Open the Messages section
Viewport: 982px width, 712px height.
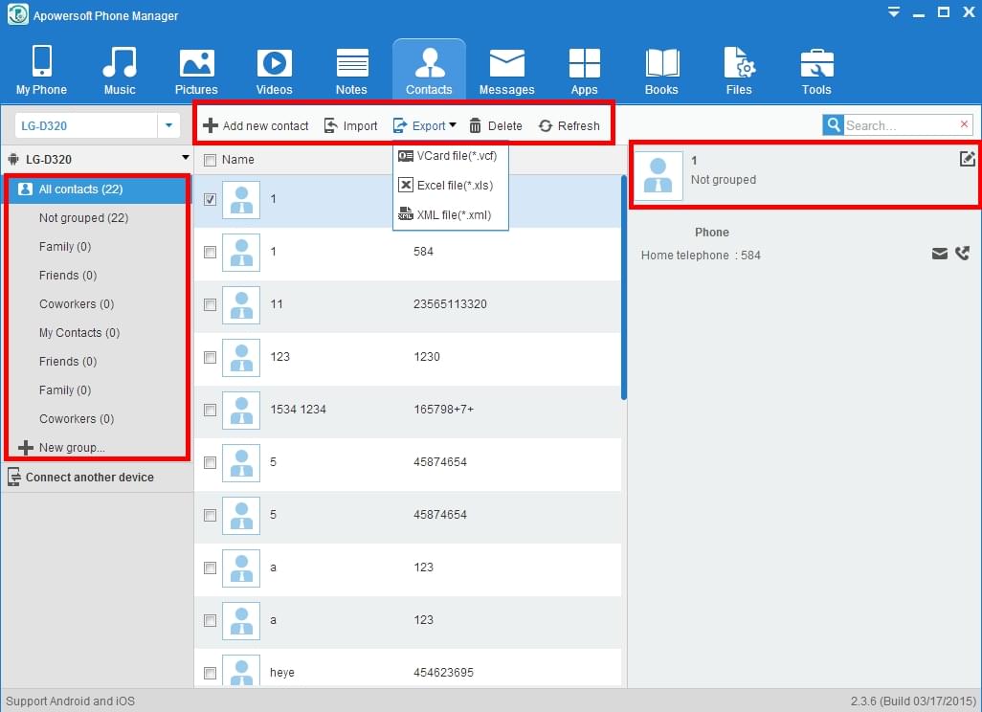[506, 70]
